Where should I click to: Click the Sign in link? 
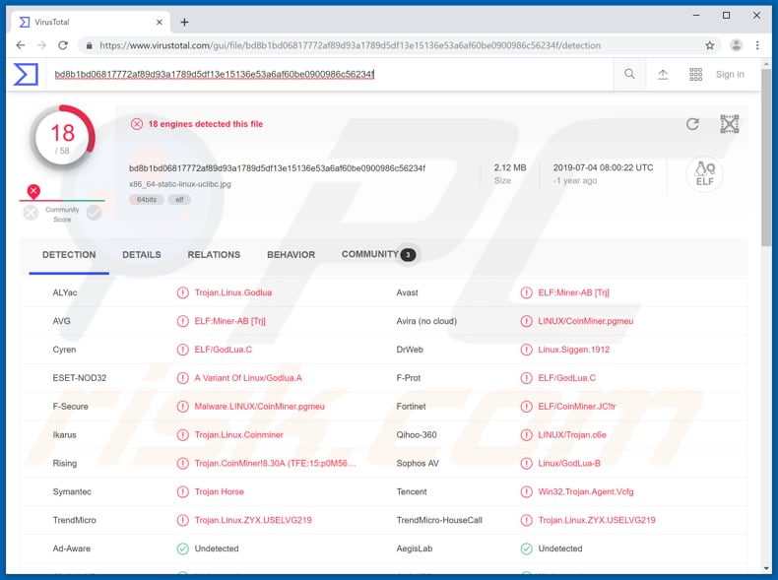[x=730, y=75]
